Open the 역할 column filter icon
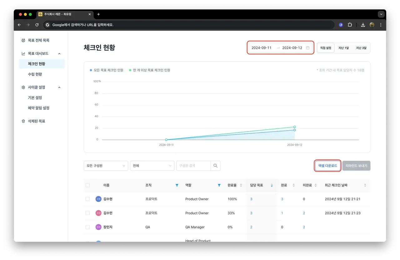This screenshot has height=260, width=400. [x=219, y=185]
